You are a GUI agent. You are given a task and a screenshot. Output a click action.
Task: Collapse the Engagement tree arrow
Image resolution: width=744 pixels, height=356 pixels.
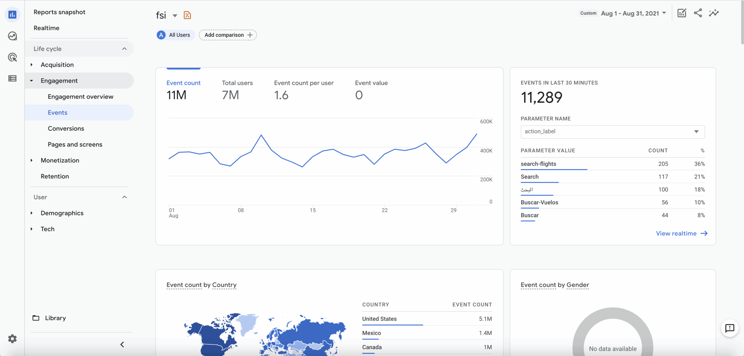[31, 81]
